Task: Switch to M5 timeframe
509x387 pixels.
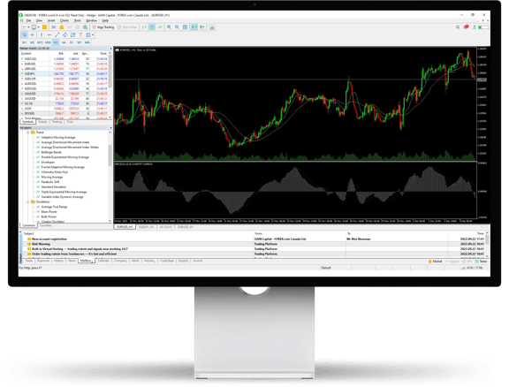Action: [x=32, y=42]
